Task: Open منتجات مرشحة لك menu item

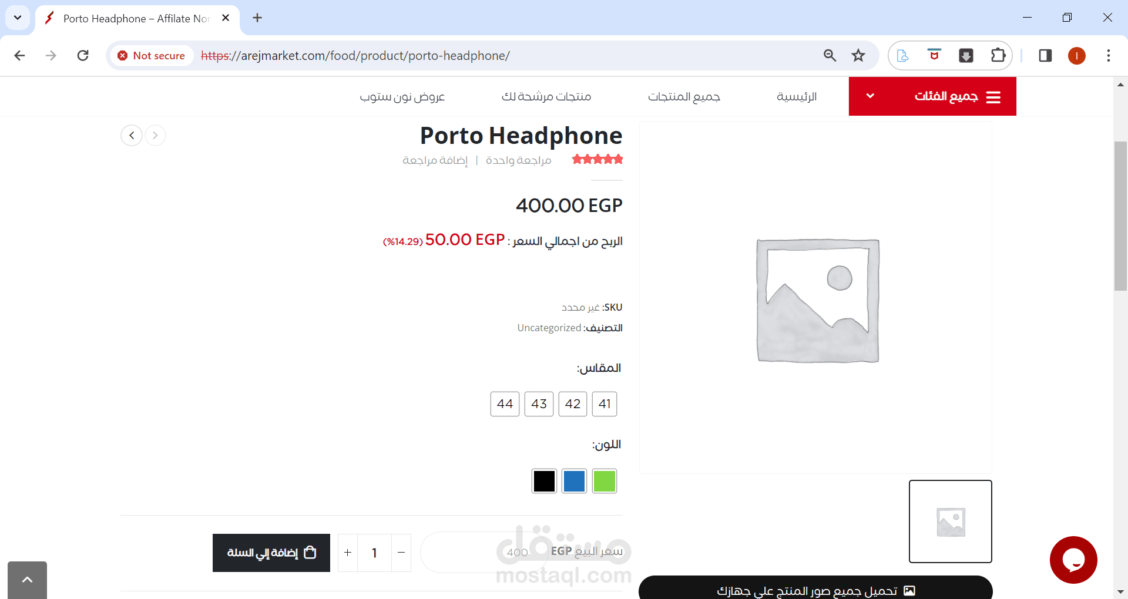Action: 546,96
